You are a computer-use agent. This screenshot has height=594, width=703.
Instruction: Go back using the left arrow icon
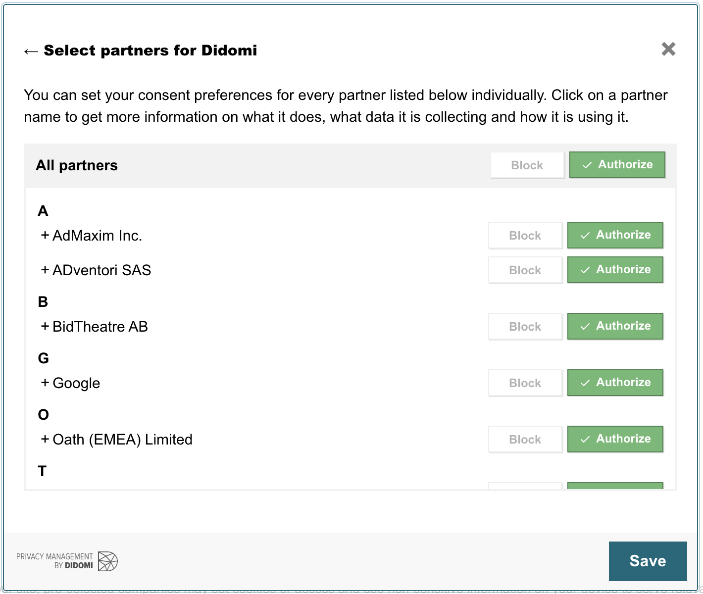coord(31,51)
